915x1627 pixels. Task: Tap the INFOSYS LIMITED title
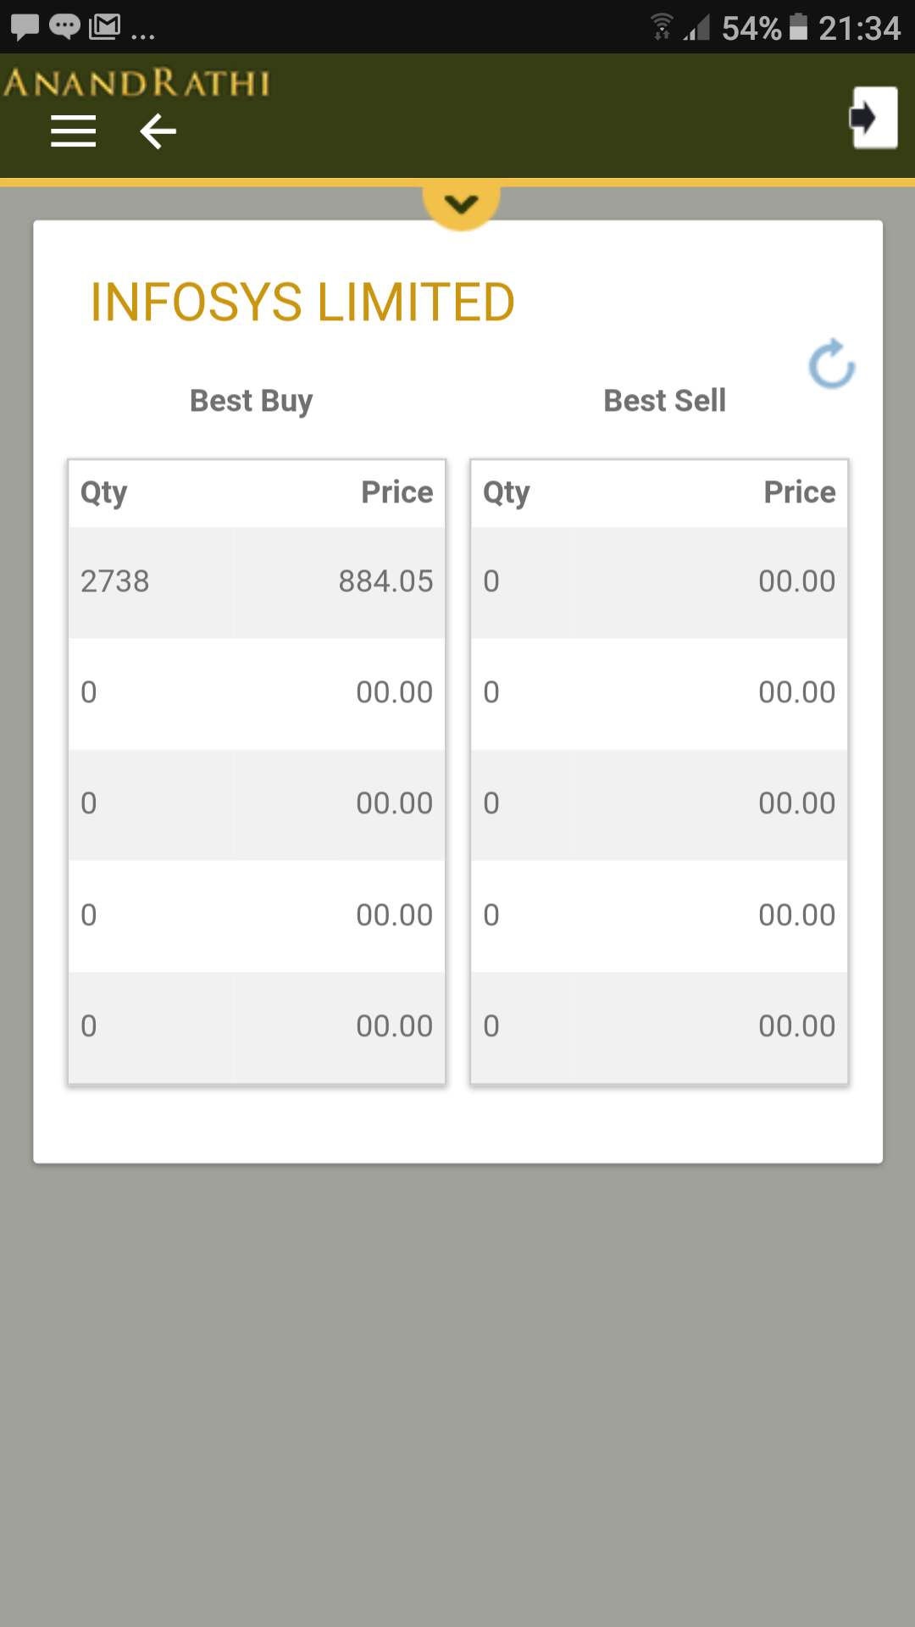coord(302,303)
